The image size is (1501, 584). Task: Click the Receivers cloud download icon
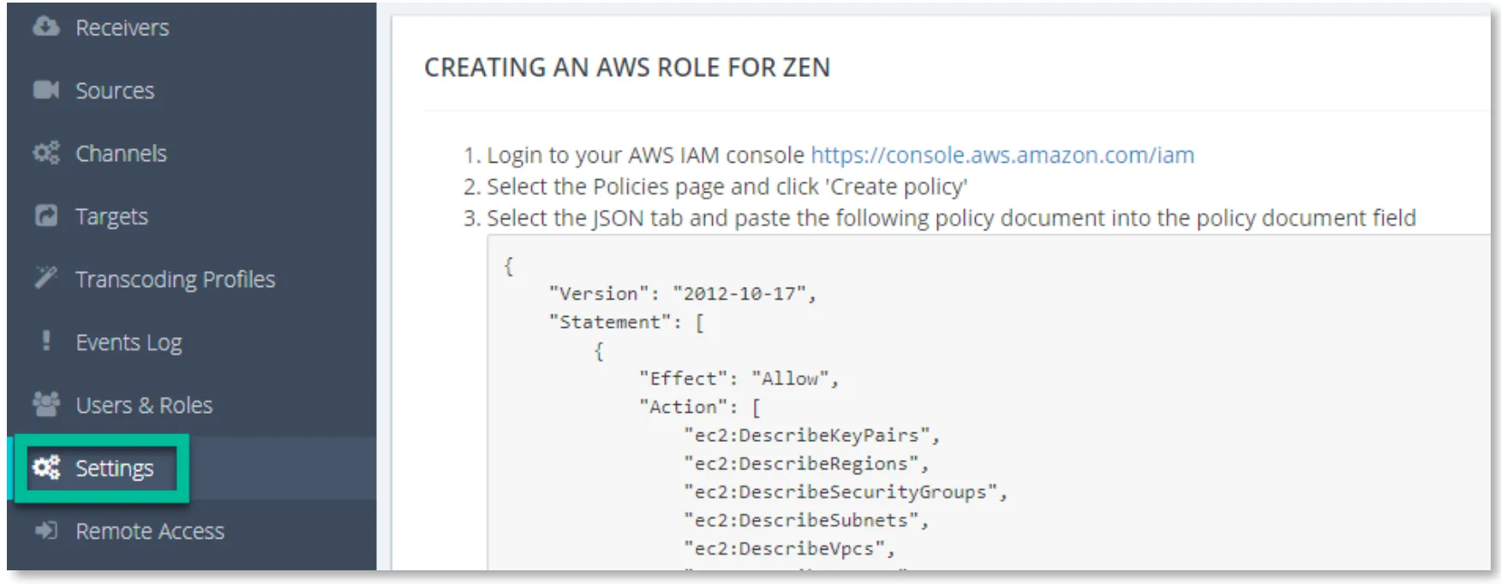coord(46,27)
